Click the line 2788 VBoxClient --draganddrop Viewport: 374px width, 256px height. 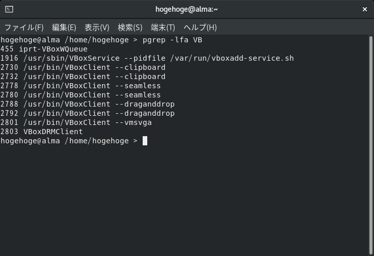point(87,104)
